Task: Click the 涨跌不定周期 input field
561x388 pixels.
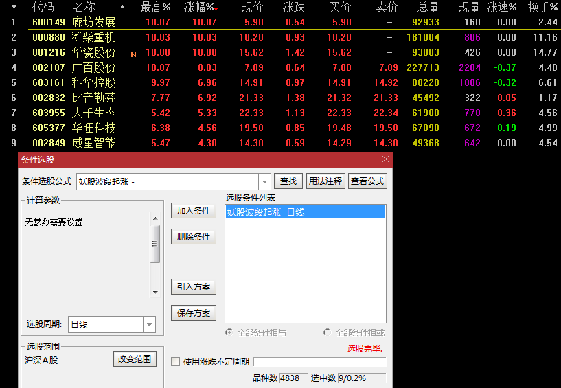Action: pyautogui.click(x=320, y=362)
